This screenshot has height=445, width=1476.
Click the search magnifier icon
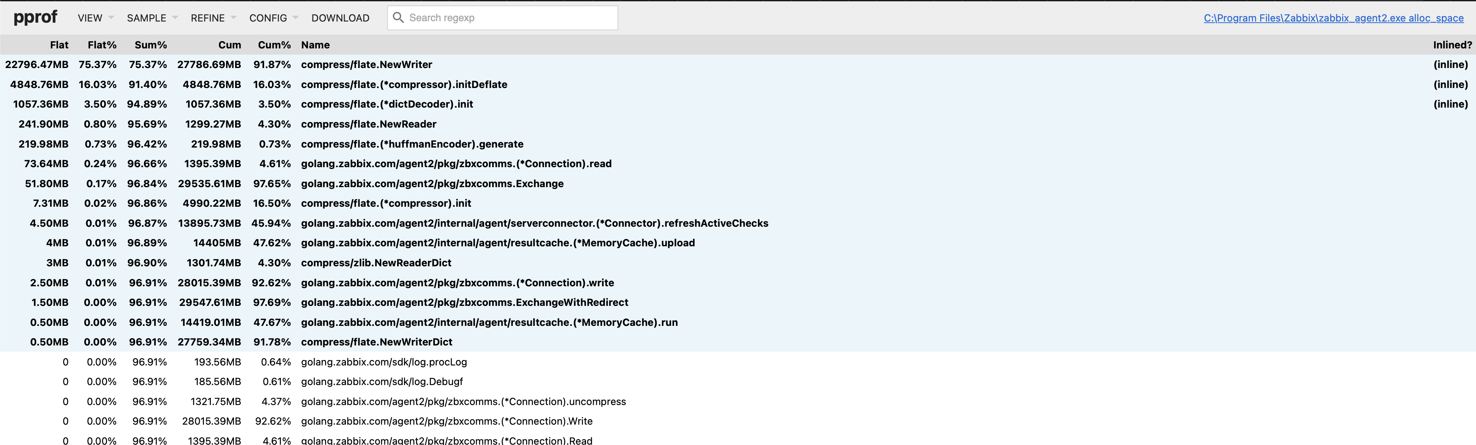[398, 18]
